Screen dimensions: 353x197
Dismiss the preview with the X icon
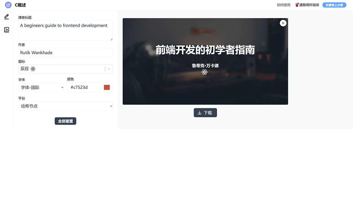tap(283, 23)
